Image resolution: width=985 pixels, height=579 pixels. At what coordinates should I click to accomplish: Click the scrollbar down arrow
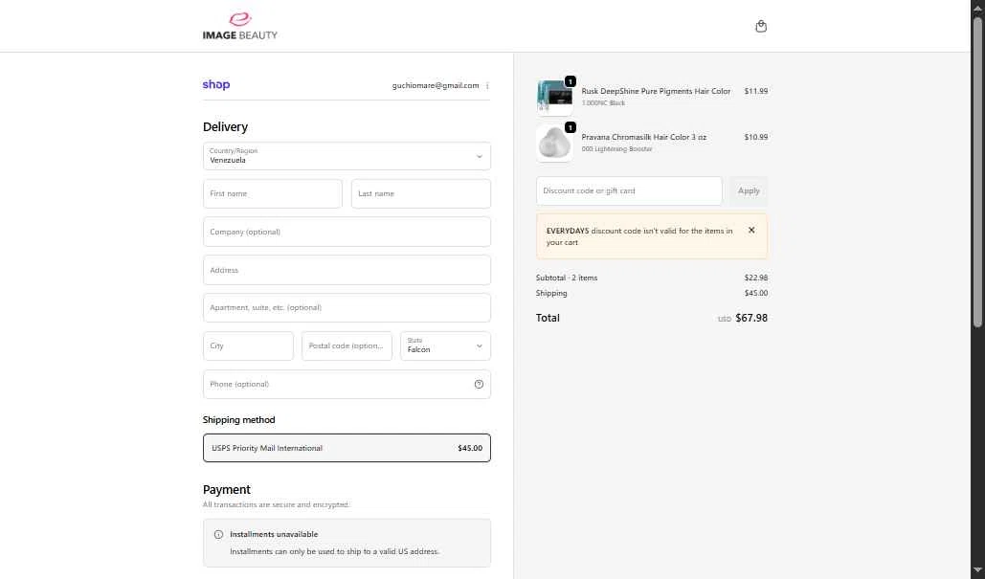pos(977,570)
